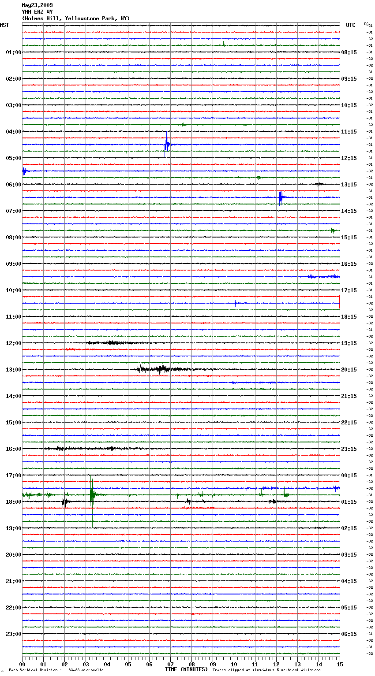Click the 11:15 UTC time label
Image resolution: width=375 pixels, height=676 pixels.
pos(349,132)
